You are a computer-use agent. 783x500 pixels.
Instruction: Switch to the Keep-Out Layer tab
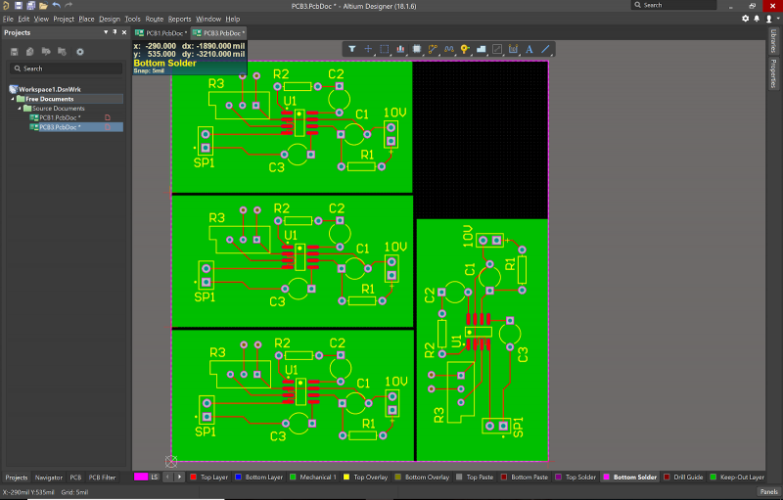[x=737, y=477]
